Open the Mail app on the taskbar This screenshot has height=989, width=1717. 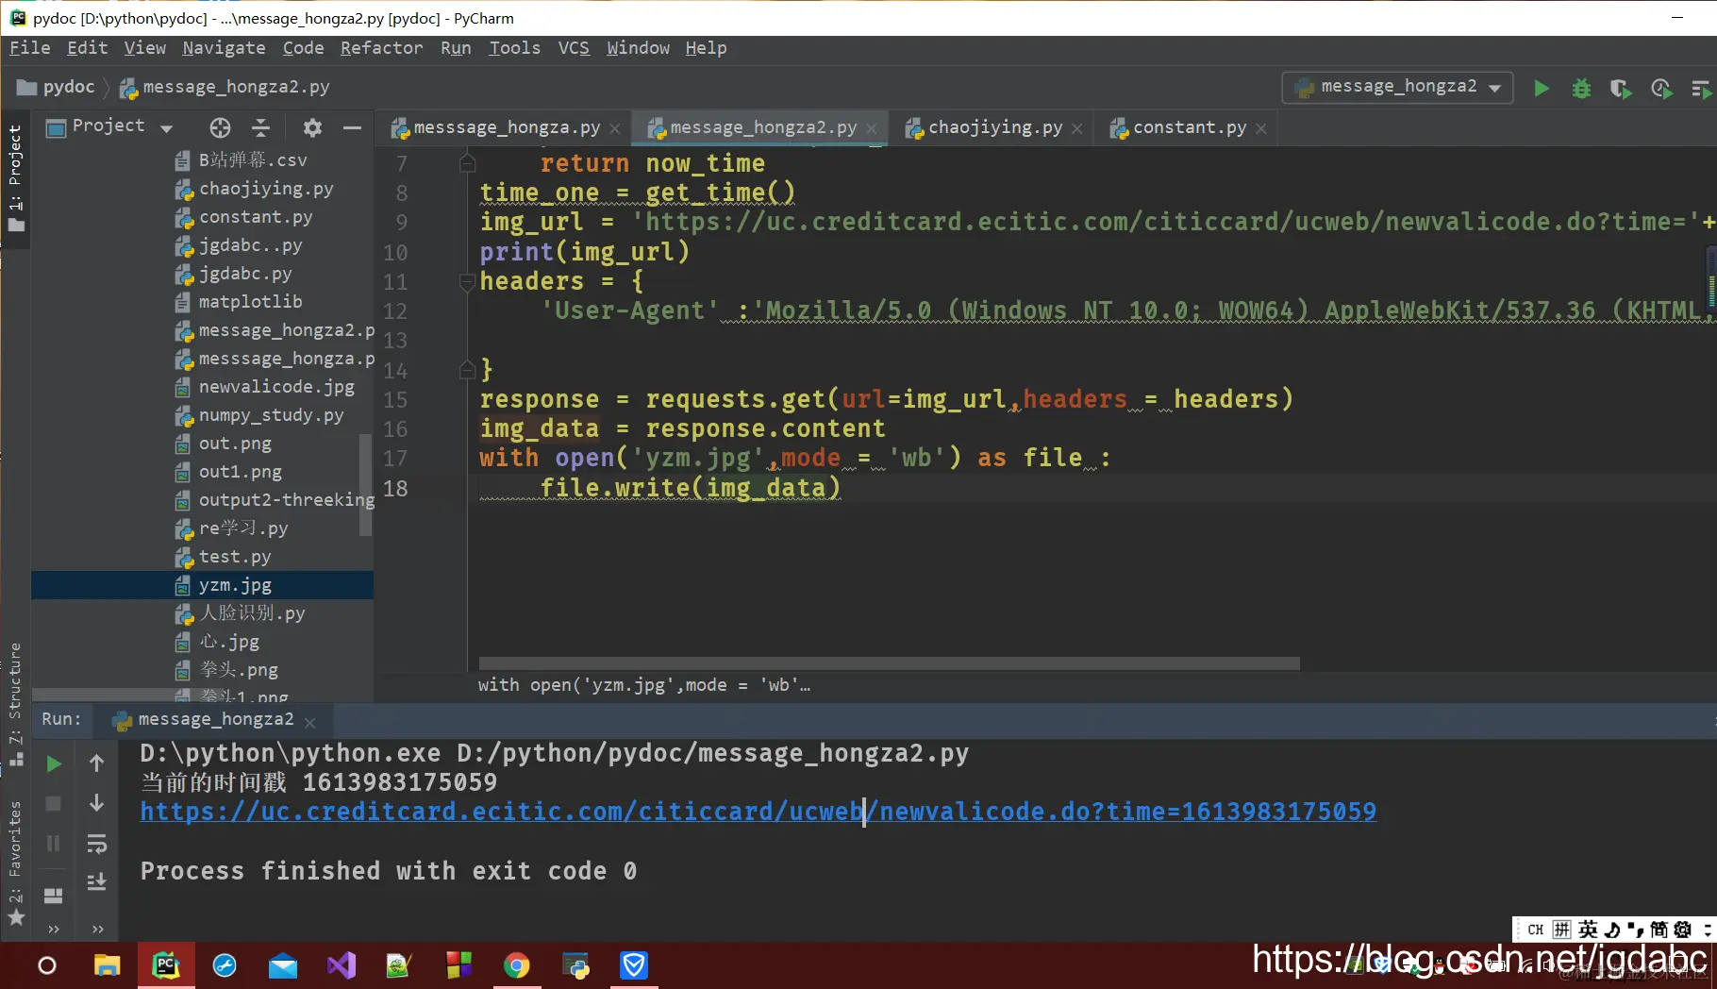click(283, 965)
